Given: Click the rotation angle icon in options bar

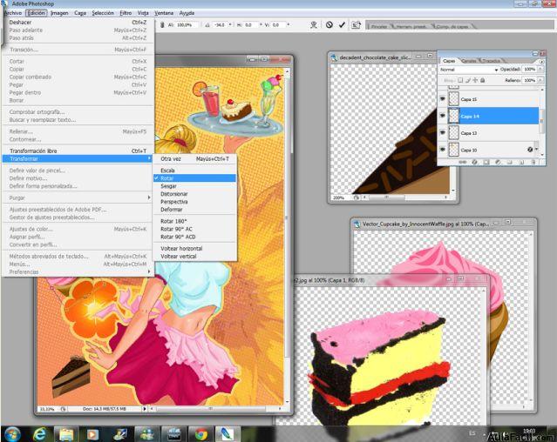Looking at the screenshot, I should pyautogui.click(x=207, y=25).
